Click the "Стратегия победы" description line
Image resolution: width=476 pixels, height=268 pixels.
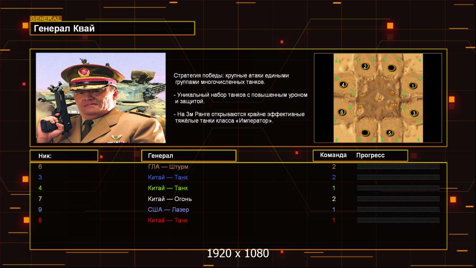[x=231, y=79]
